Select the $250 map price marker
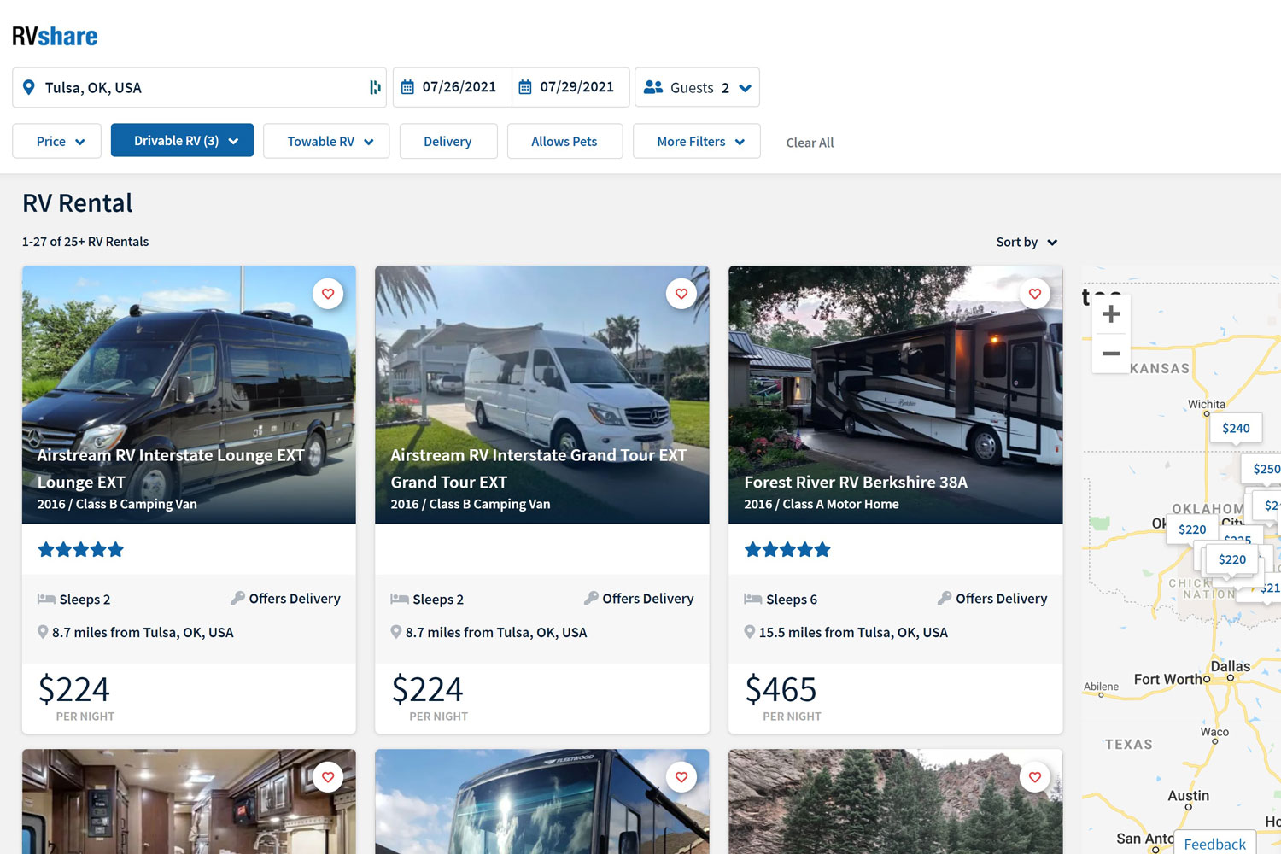The height and width of the screenshot is (854, 1281). [1264, 468]
